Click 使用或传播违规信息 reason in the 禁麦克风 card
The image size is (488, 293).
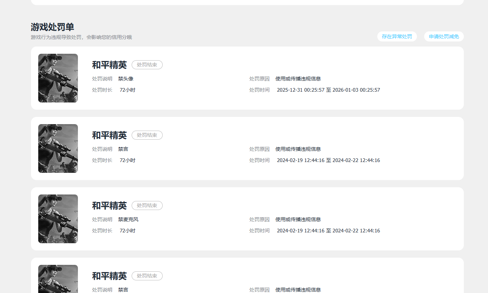pos(298,219)
